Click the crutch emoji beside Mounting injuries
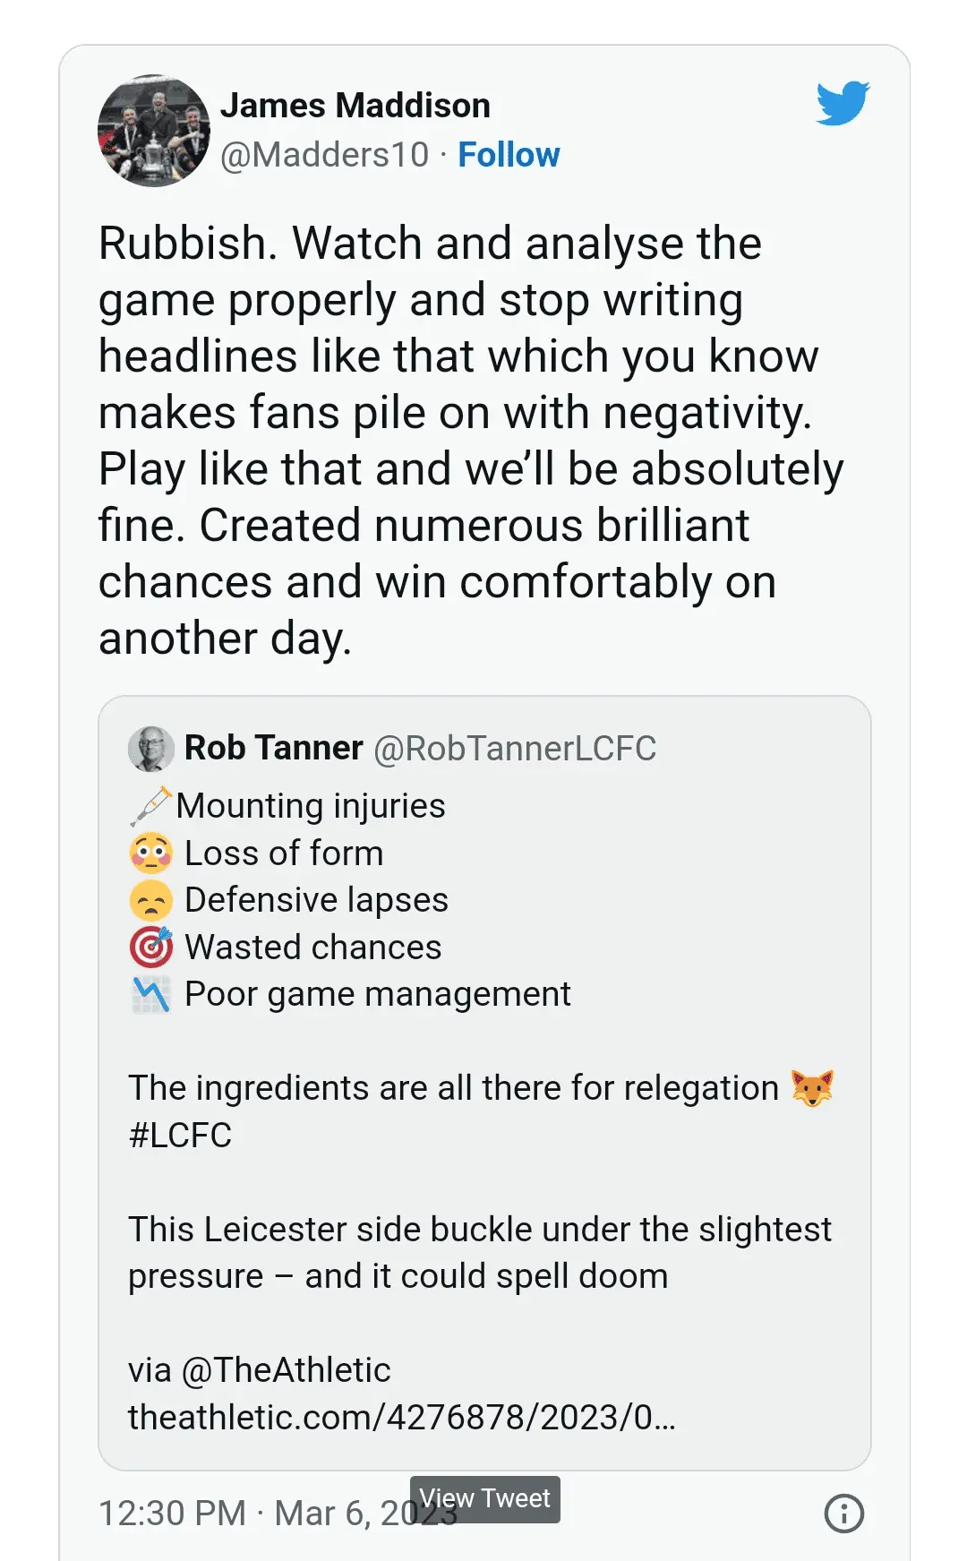 tap(150, 806)
